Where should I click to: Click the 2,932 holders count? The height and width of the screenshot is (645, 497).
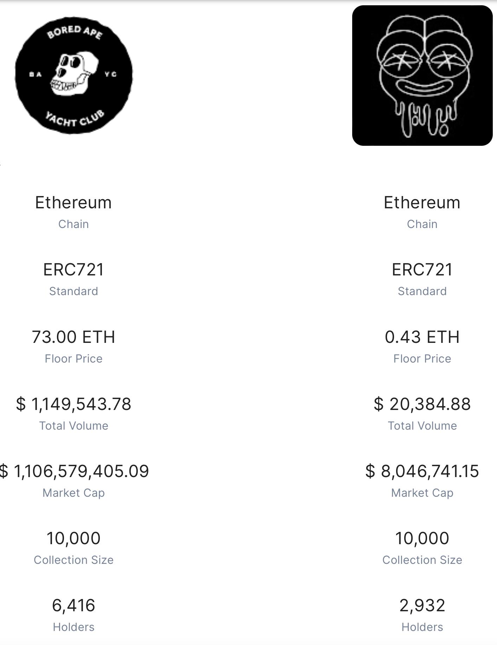coord(422,605)
